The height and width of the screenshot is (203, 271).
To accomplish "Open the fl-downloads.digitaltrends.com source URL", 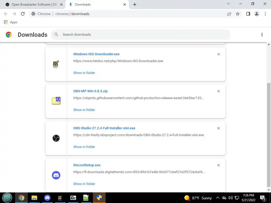I will click(139, 172).
